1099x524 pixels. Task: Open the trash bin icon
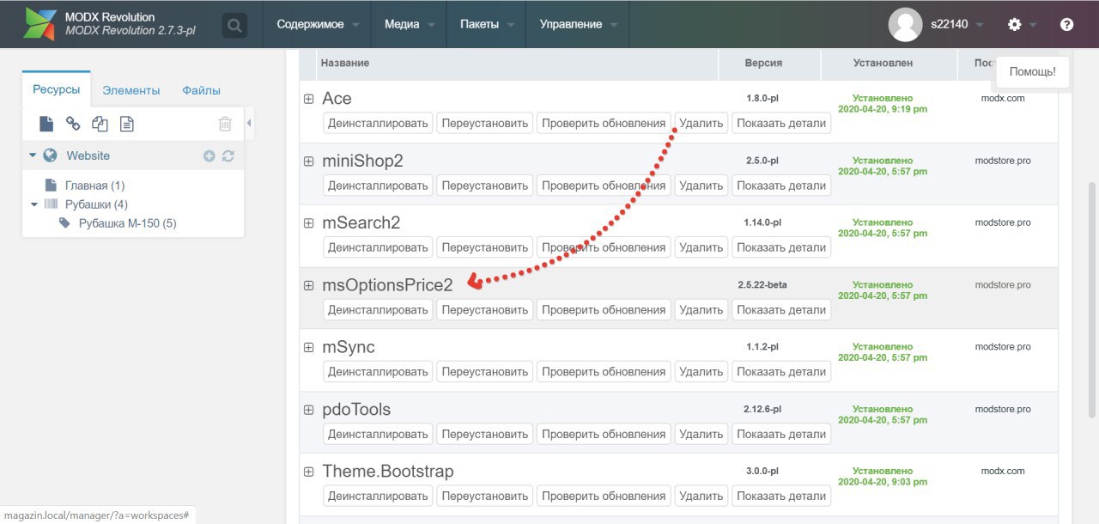(225, 124)
